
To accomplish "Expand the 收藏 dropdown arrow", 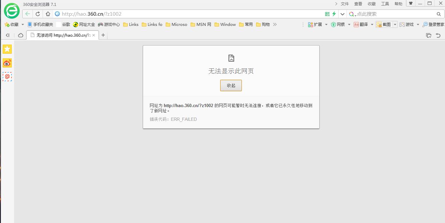I will 23,25.
